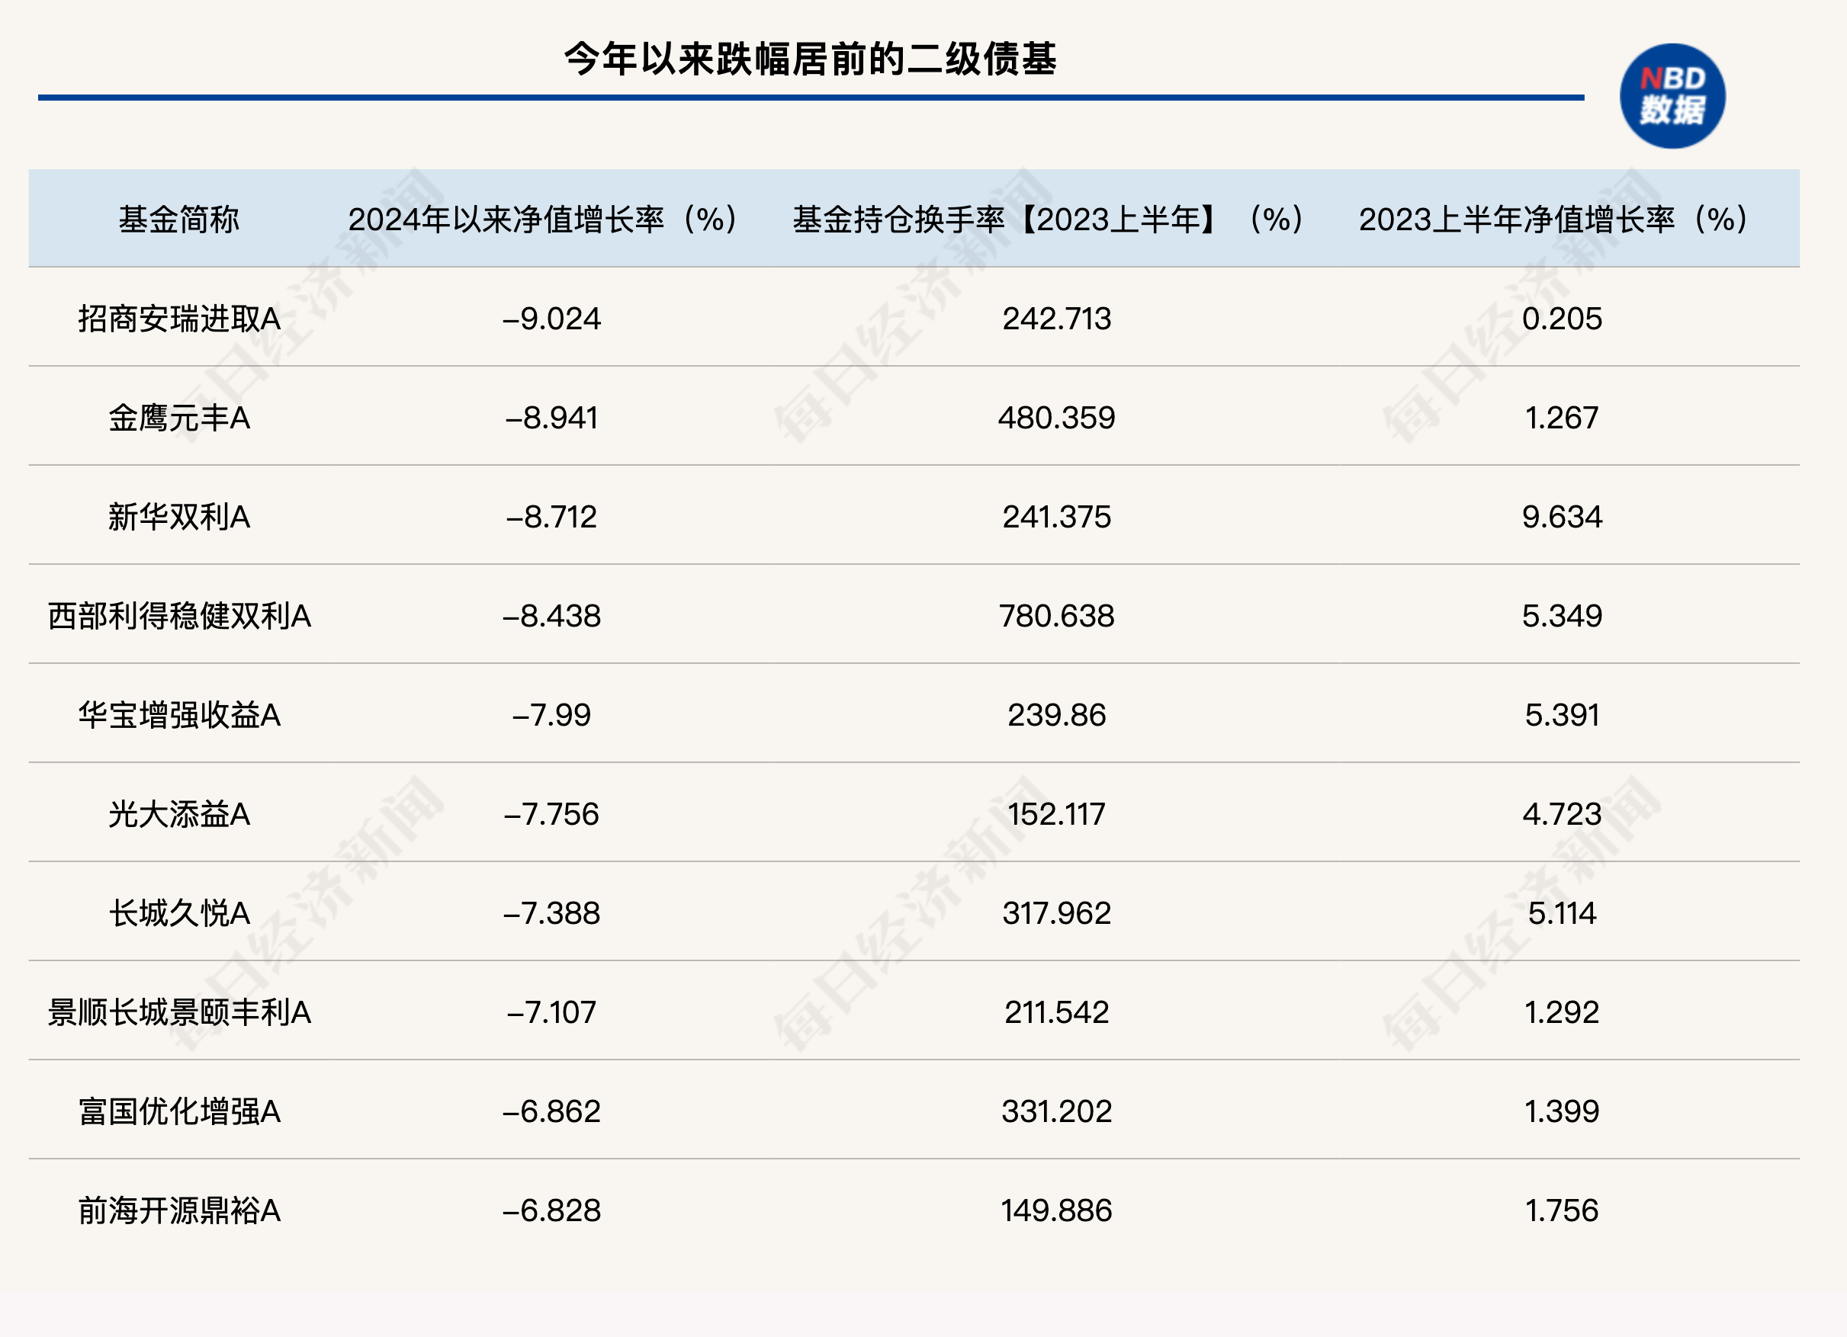Click 2023 growth value 5.349
Viewport: 1847px width, 1337px height.
coord(1562,616)
